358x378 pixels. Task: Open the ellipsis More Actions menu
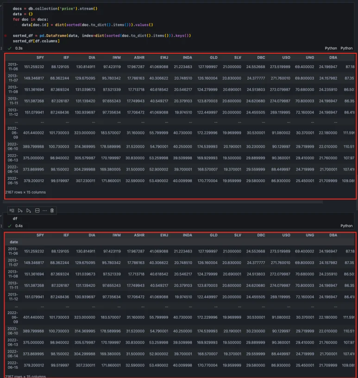(44, 210)
